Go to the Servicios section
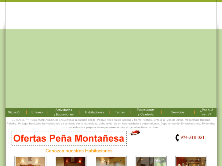 [178, 112]
